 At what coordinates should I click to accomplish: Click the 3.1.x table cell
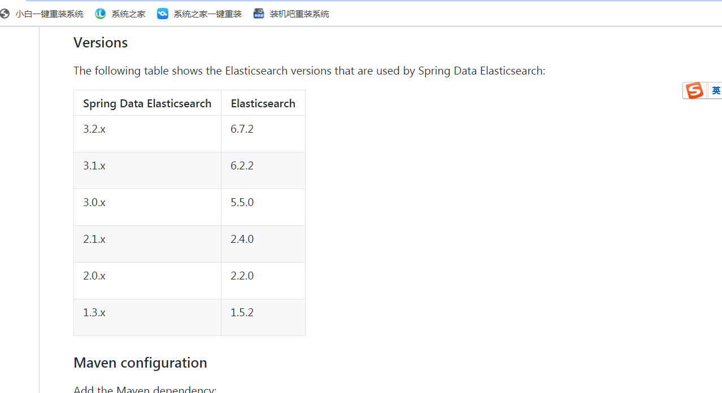point(94,166)
